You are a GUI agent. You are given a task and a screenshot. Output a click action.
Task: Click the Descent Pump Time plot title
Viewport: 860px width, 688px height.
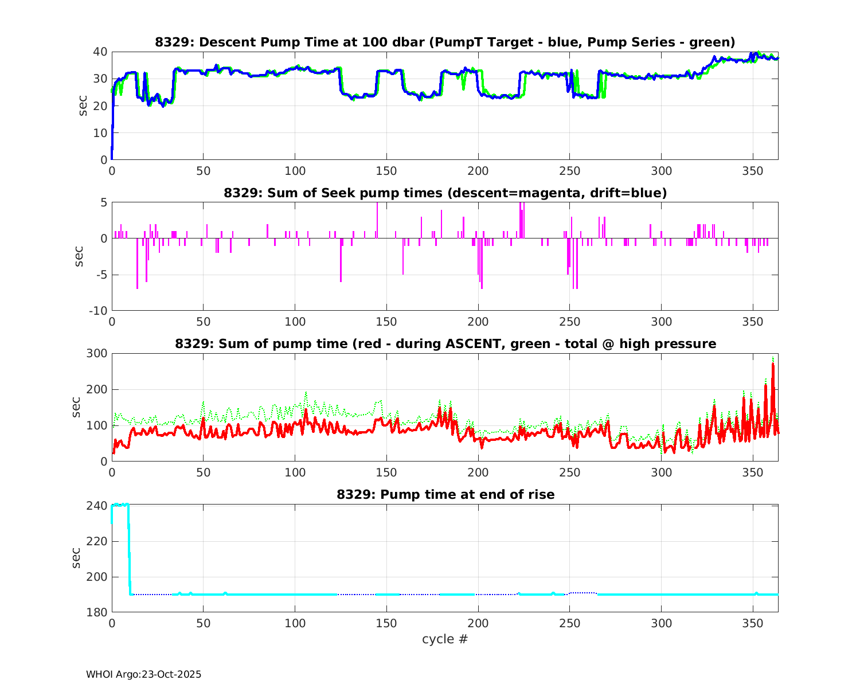[x=445, y=42]
